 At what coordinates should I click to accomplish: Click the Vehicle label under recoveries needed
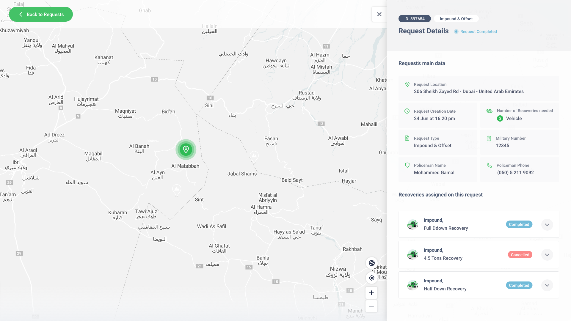click(514, 118)
